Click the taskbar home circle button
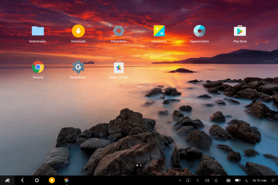This screenshot has height=185, width=278. pyautogui.click(x=37, y=180)
